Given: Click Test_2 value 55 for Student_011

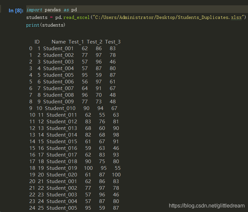Looking at the screenshot, I should [102, 115].
